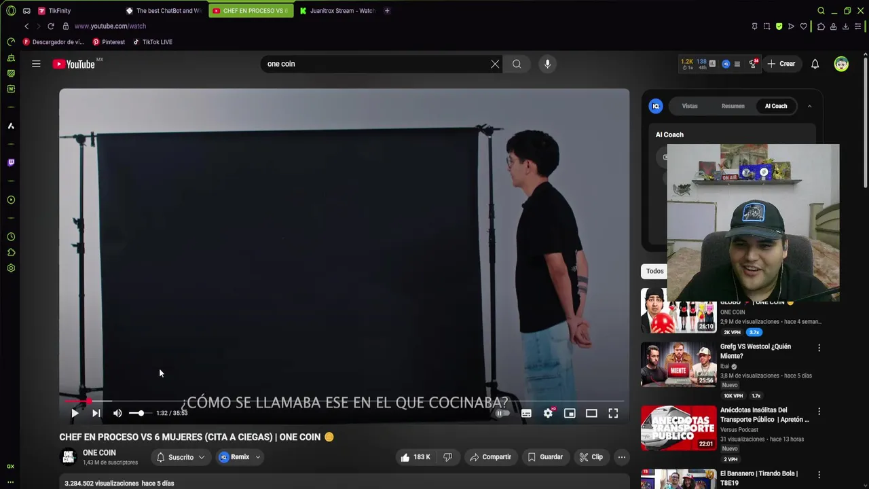
Task: Select the AI Coach tab
Action: [x=776, y=106]
